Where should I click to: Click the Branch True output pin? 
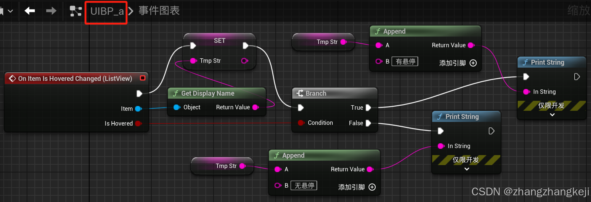[x=368, y=107]
